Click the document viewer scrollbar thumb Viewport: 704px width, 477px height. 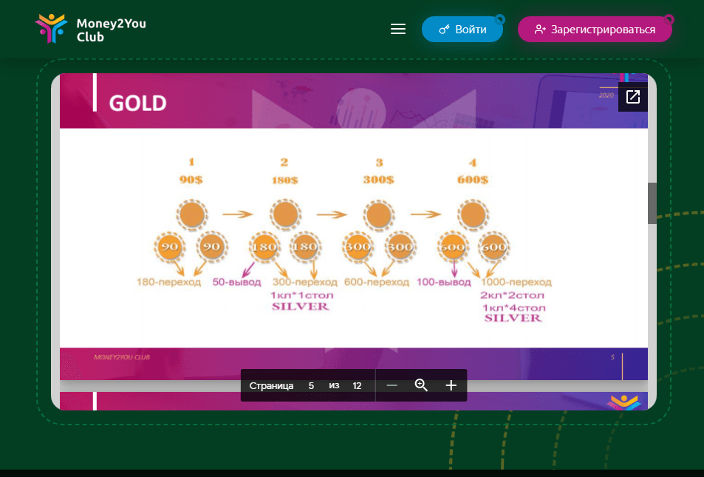tap(652, 203)
